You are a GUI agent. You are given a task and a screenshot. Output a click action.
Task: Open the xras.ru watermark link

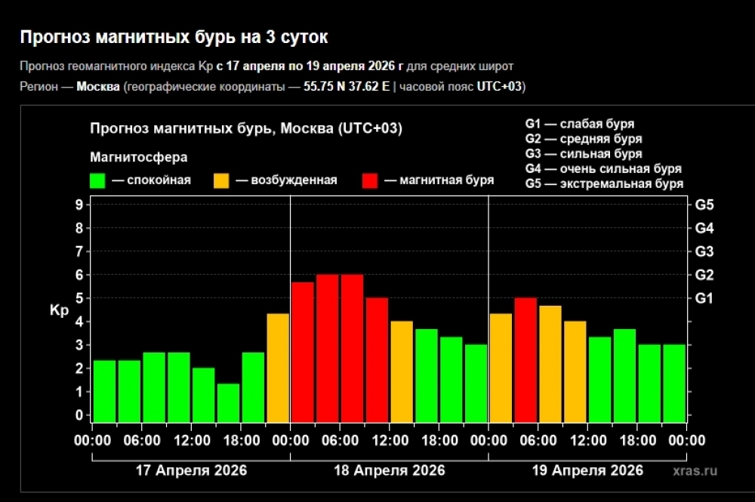(x=694, y=470)
